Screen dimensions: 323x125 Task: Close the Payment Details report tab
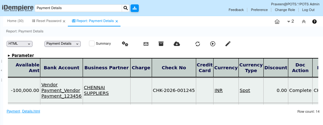coord(117,21)
